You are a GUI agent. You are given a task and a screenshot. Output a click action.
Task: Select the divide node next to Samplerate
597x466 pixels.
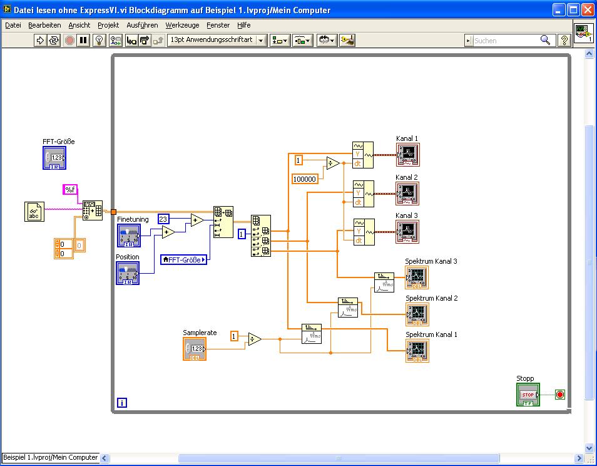(x=255, y=339)
